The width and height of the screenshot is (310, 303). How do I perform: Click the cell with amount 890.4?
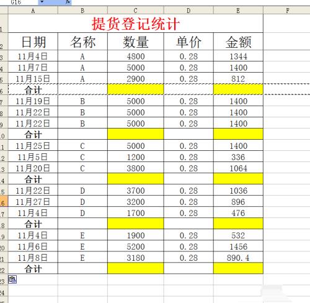point(238,257)
